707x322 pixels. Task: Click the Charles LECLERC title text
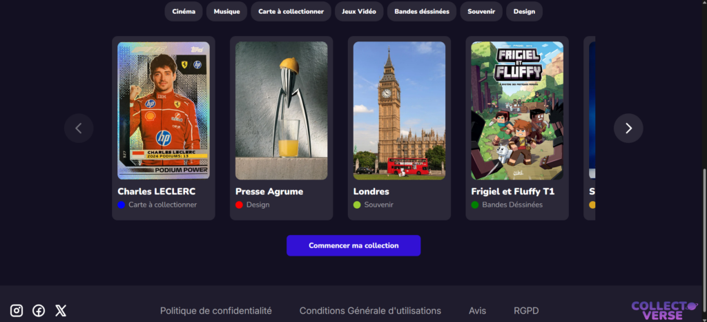click(x=157, y=191)
